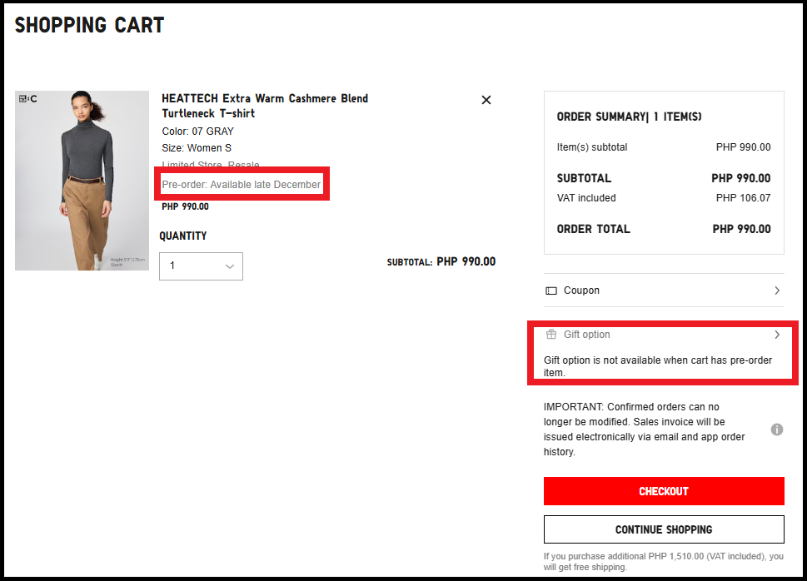The height and width of the screenshot is (581, 807).
Task: Click the gray info icon beside IMPORTANT notice
Action: 776,430
